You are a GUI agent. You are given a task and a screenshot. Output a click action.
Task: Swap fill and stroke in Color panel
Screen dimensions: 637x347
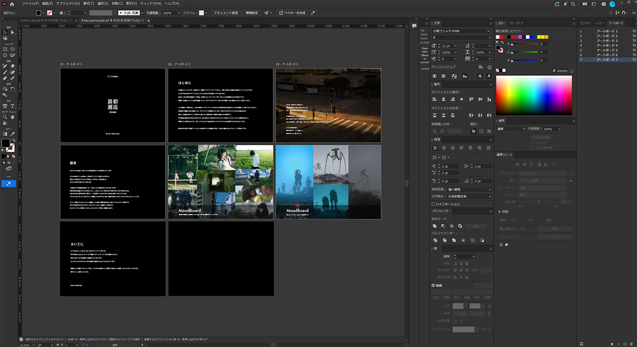(503, 43)
